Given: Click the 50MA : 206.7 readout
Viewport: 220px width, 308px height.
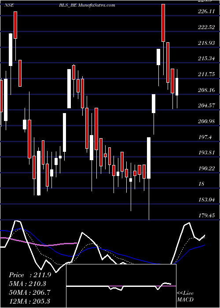Looking at the screenshot, I should tap(29, 292).
